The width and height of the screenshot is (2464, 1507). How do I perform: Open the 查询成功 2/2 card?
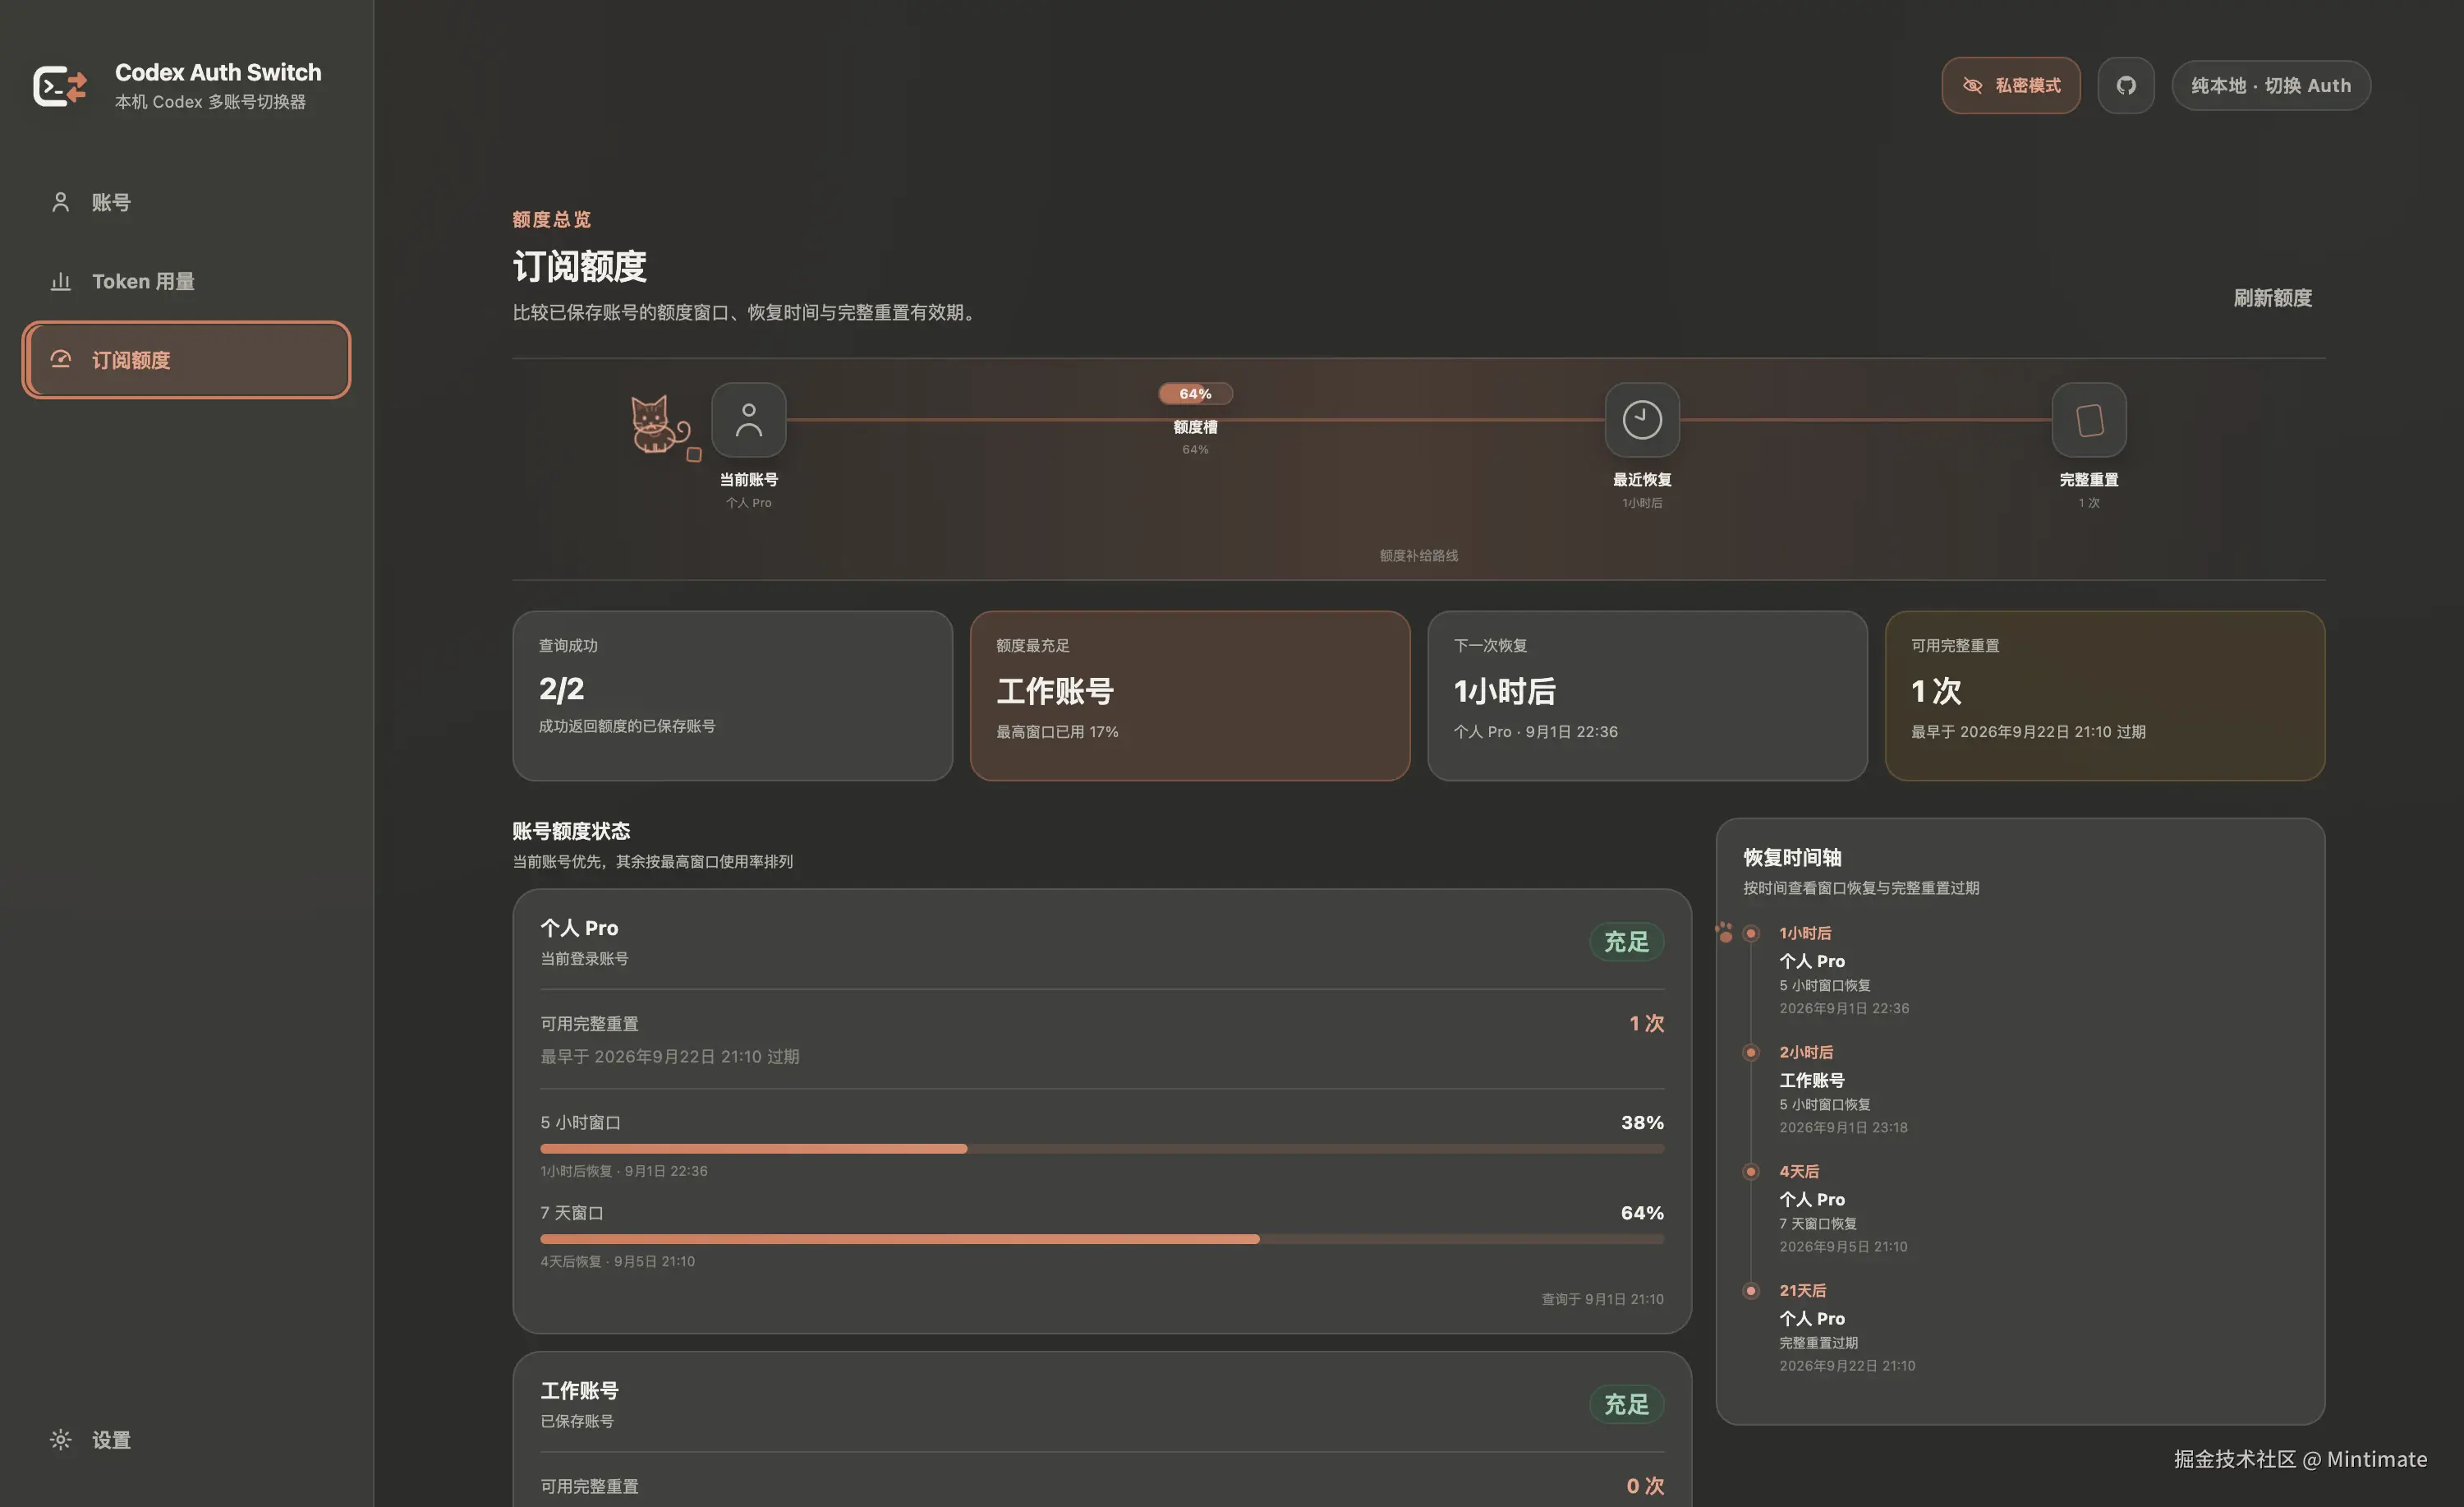[x=732, y=695]
